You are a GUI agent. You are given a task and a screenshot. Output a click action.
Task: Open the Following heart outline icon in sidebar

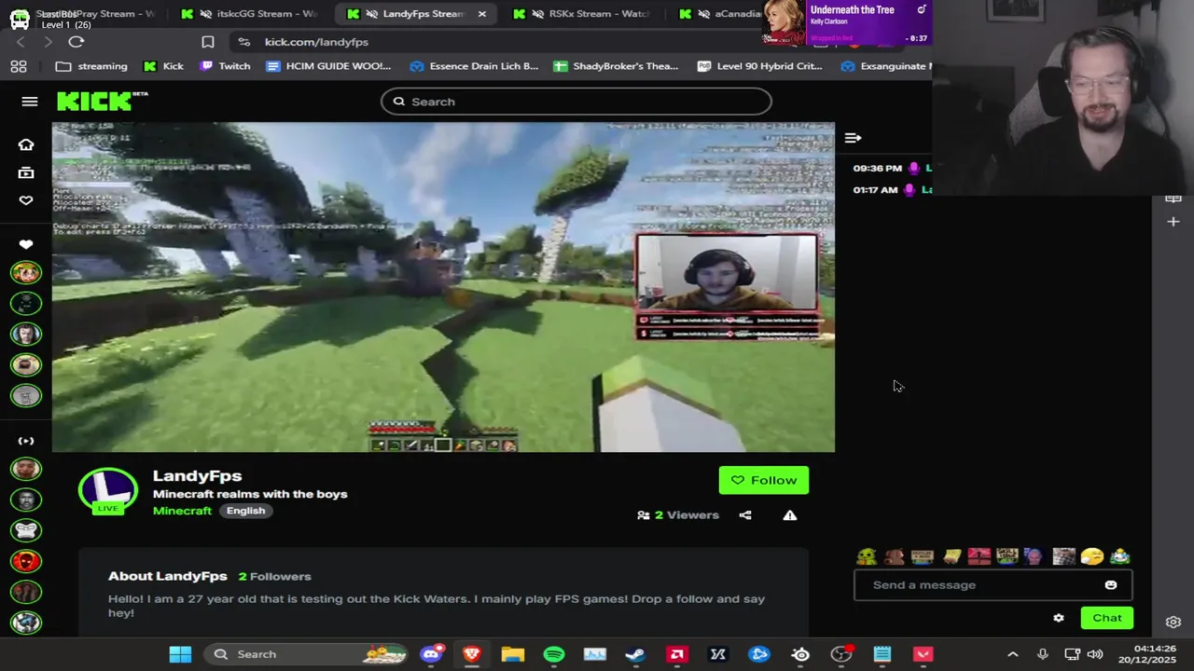click(26, 200)
